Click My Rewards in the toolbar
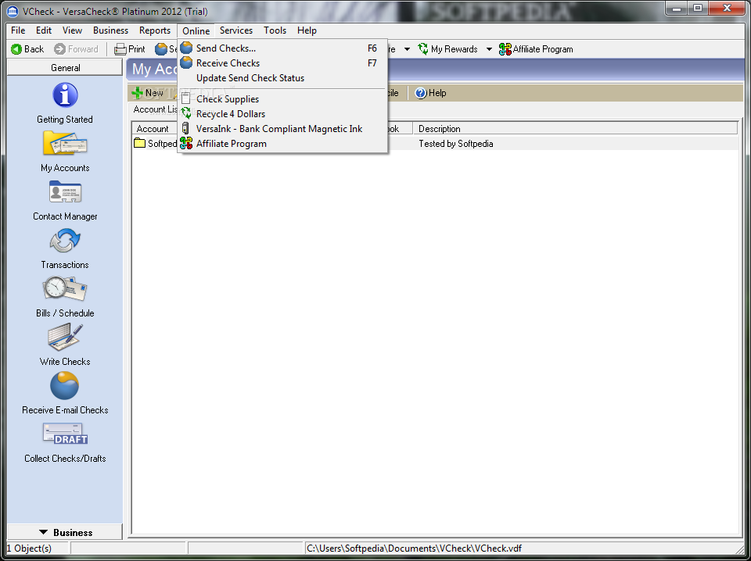The width and height of the screenshot is (751, 561). point(447,48)
